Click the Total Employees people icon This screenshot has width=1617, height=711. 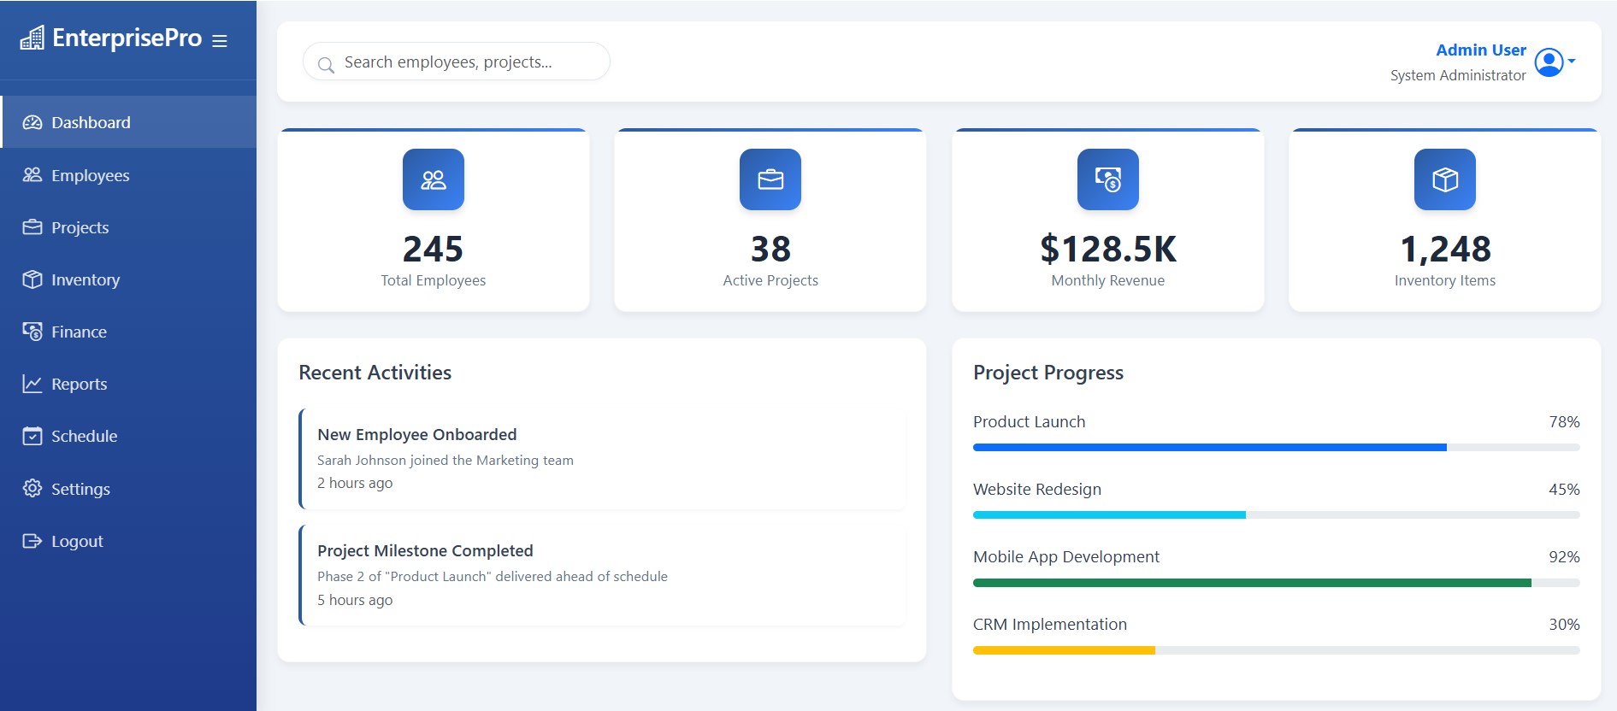point(434,179)
